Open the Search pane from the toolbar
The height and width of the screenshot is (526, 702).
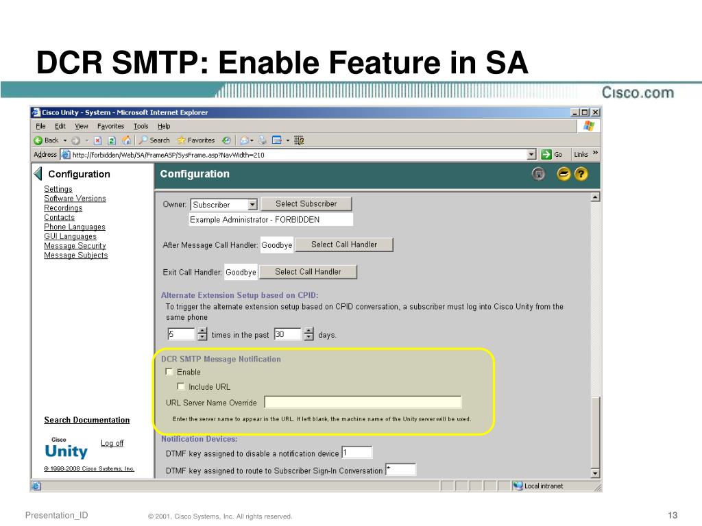tap(154, 140)
